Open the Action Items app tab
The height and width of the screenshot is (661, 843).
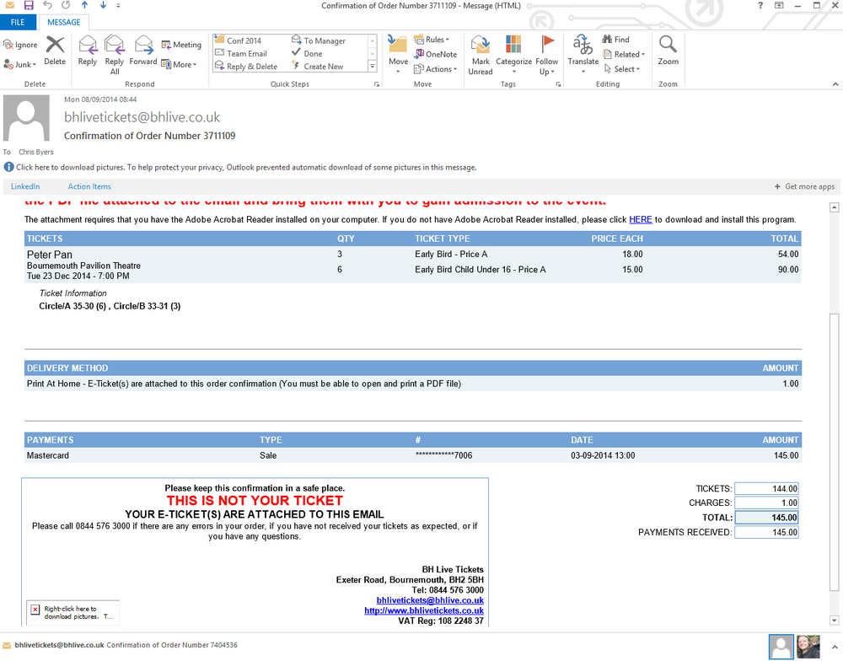89,186
